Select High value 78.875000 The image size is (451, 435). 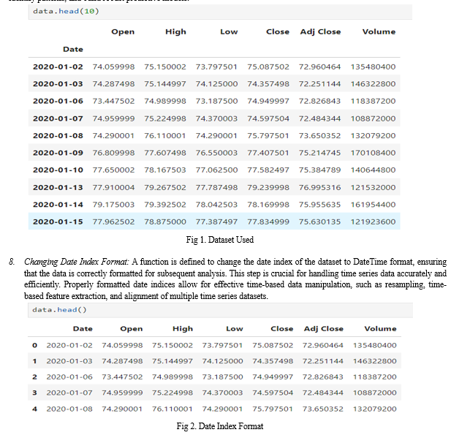[165, 222]
